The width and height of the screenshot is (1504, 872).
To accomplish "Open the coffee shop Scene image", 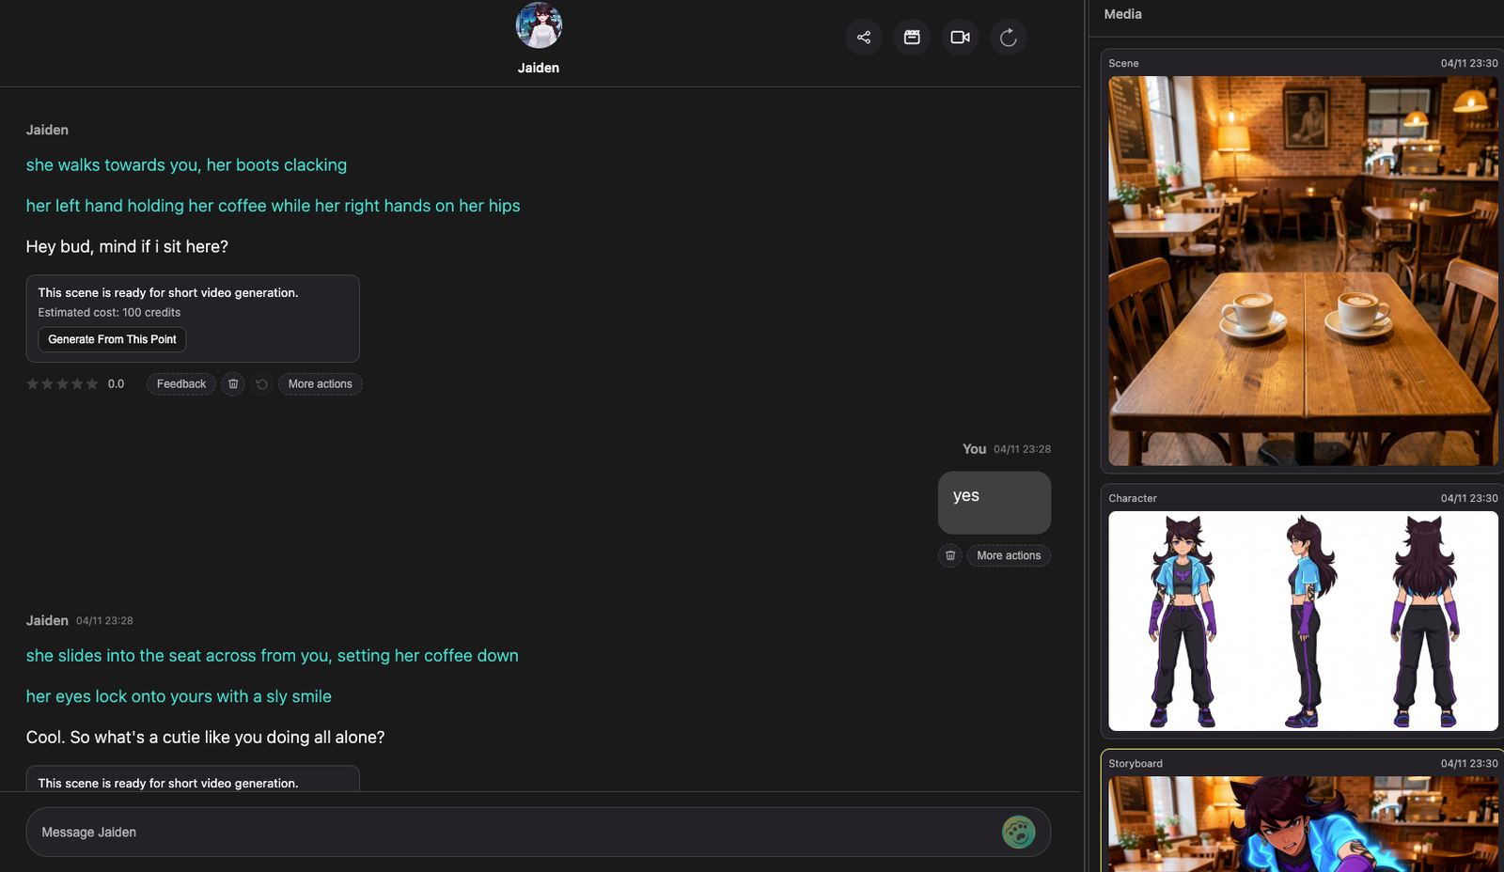I will point(1303,271).
